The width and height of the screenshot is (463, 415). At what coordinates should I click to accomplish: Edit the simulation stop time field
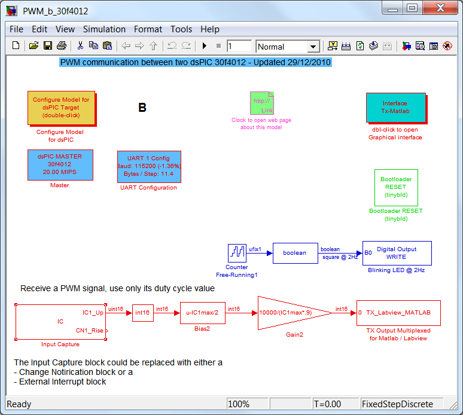coord(239,46)
